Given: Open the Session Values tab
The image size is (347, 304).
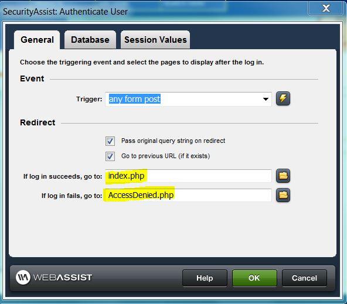Looking at the screenshot, I should (x=155, y=40).
